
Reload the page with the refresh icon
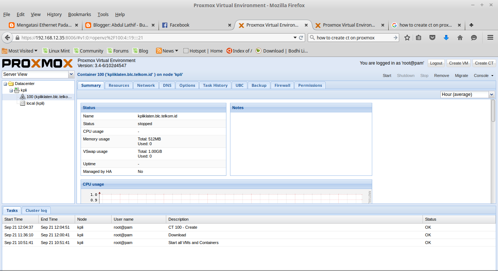click(x=302, y=38)
